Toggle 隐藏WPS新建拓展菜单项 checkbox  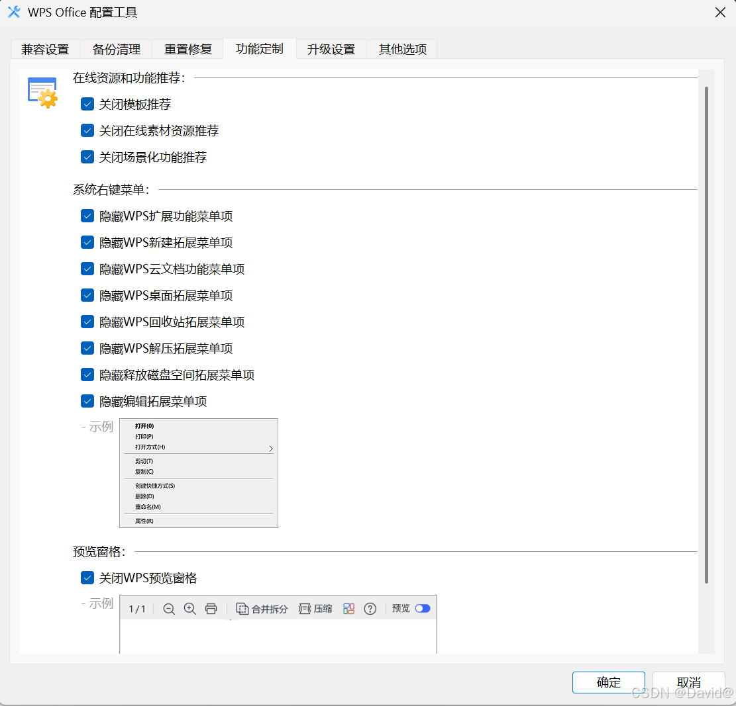coord(87,242)
